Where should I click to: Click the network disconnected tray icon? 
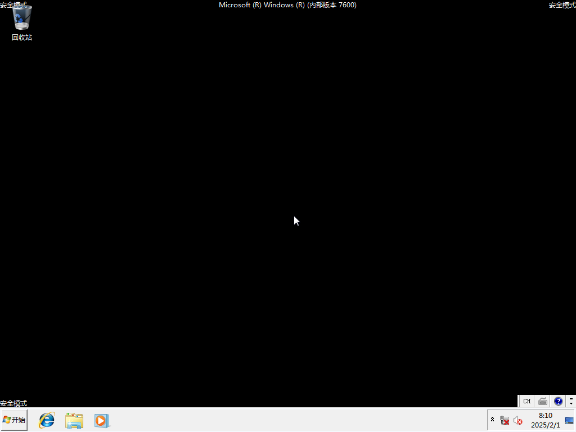pos(505,420)
